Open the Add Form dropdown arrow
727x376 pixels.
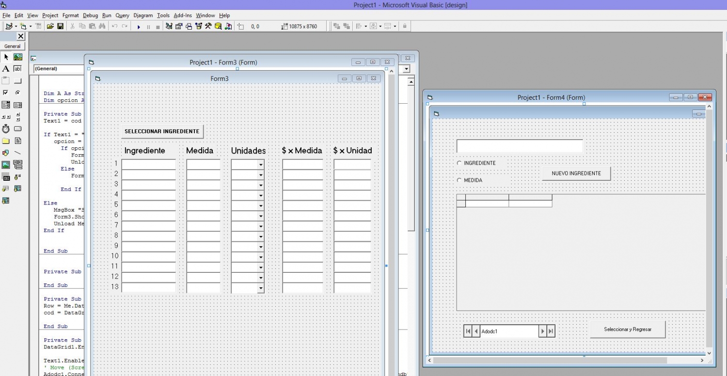[x=31, y=26]
